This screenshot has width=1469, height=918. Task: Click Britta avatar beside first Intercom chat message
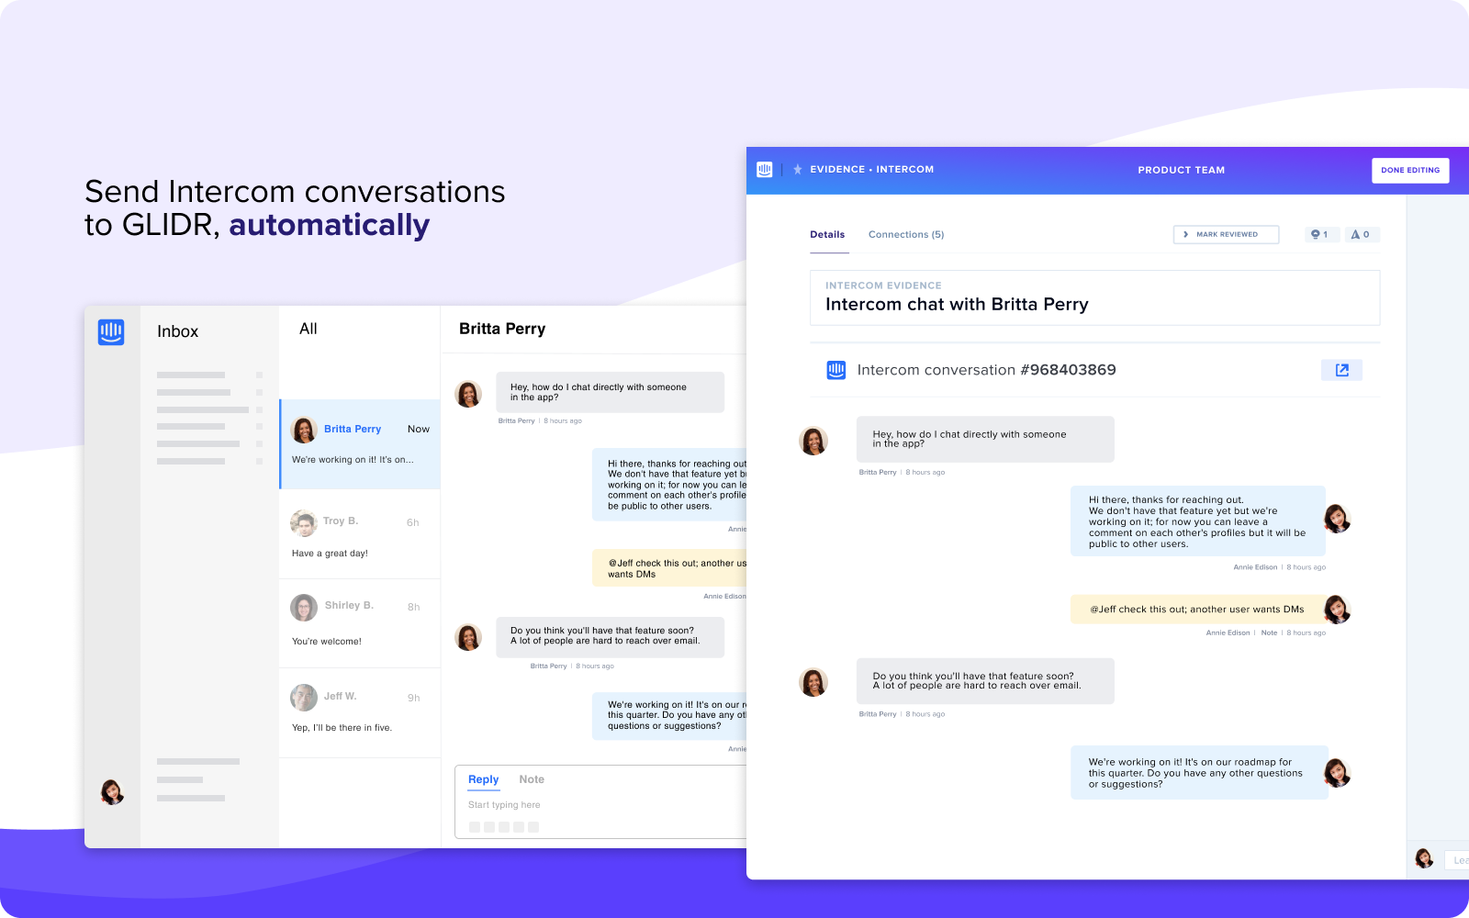click(468, 394)
